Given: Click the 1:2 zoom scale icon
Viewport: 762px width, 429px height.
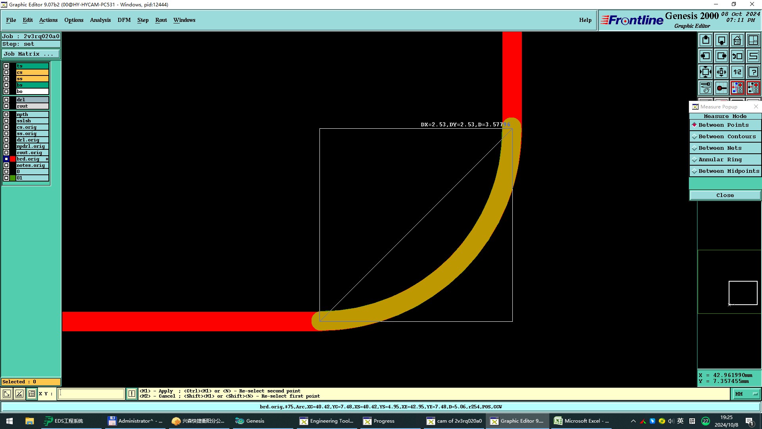Looking at the screenshot, I should [737, 72].
